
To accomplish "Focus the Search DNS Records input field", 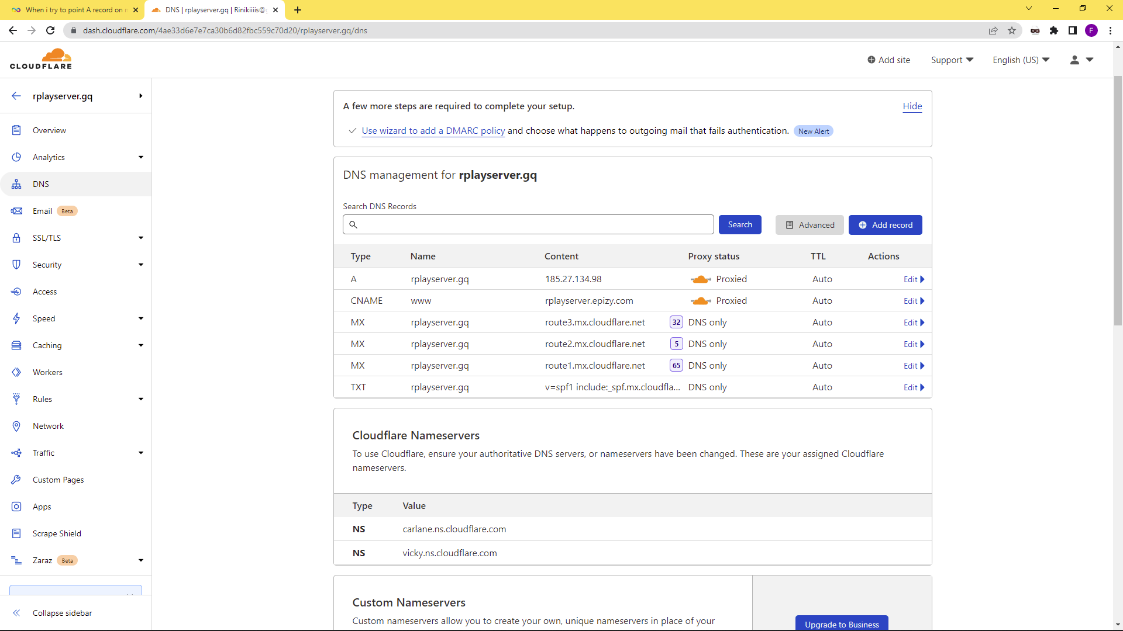I will pos(528,225).
